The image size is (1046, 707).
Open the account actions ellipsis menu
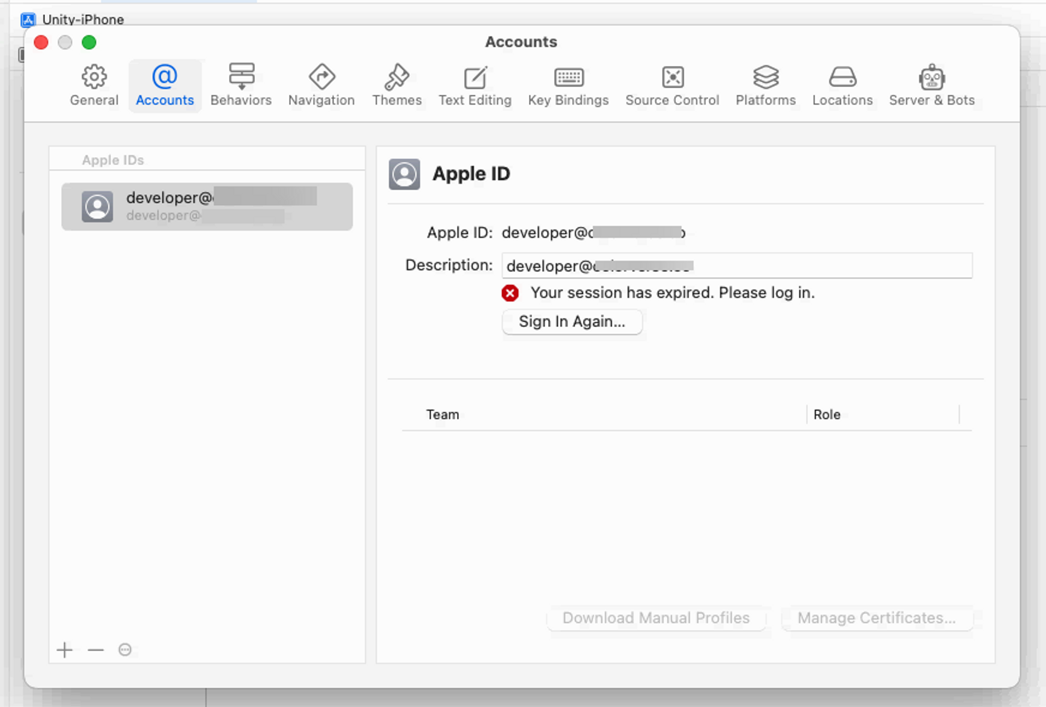[125, 650]
